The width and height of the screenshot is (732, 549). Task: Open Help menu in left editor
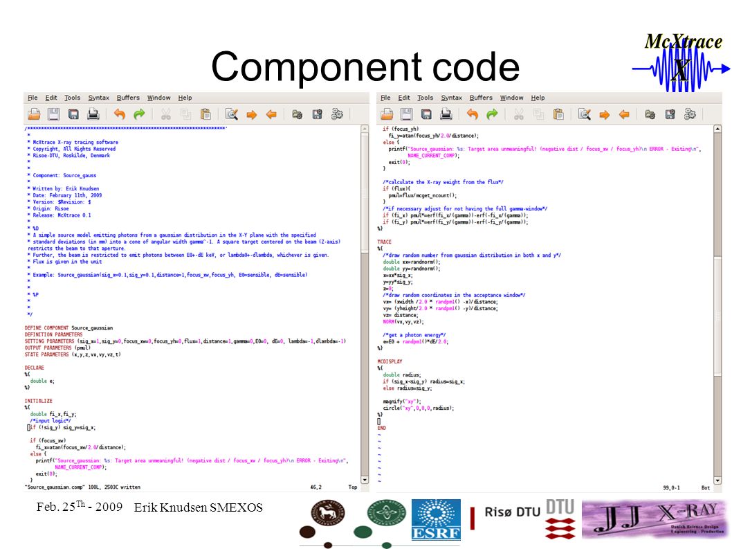tap(185, 98)
